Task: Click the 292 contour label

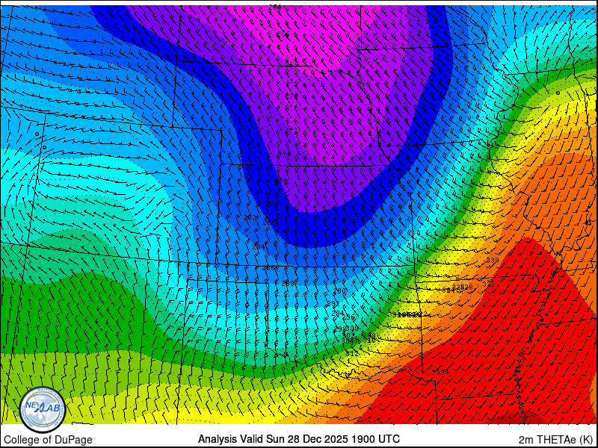Action: 333,304
